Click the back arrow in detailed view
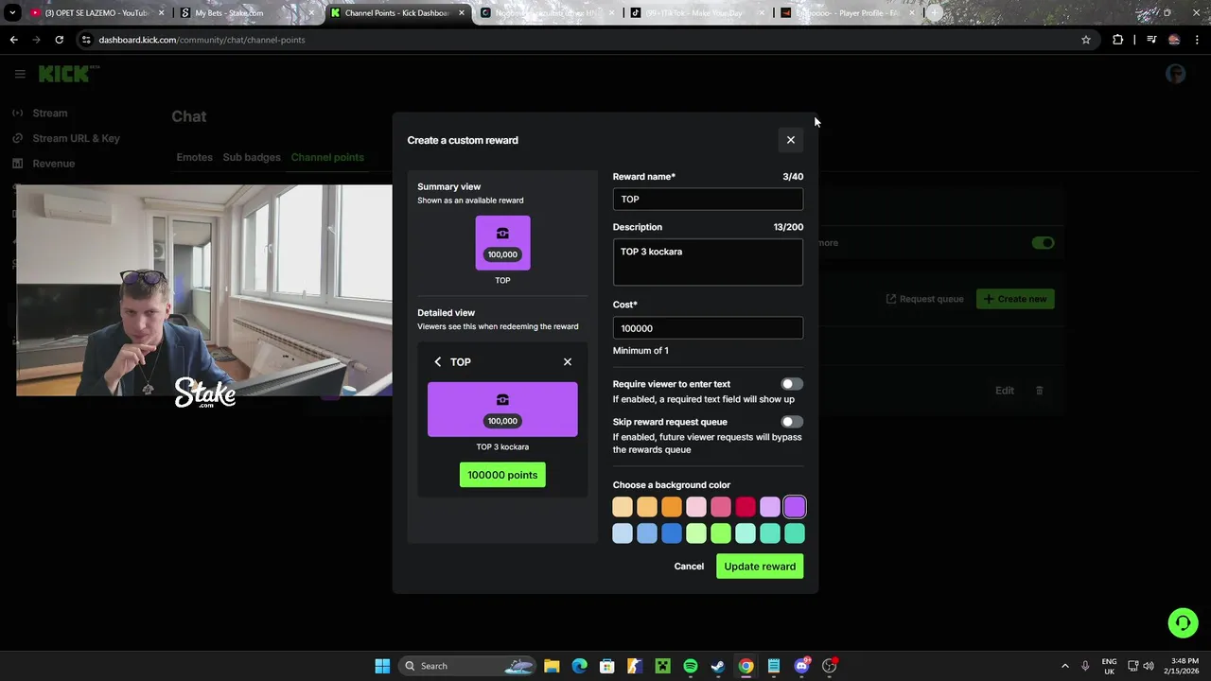The image size is (1211, 681). [x=437, y=362]
